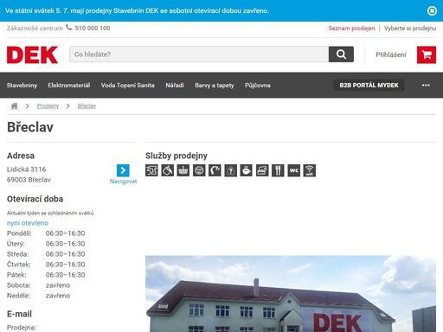Open the Barvy a tapety menu
Image resolution: width=443 pixels, height=332 pixels.
215,86
